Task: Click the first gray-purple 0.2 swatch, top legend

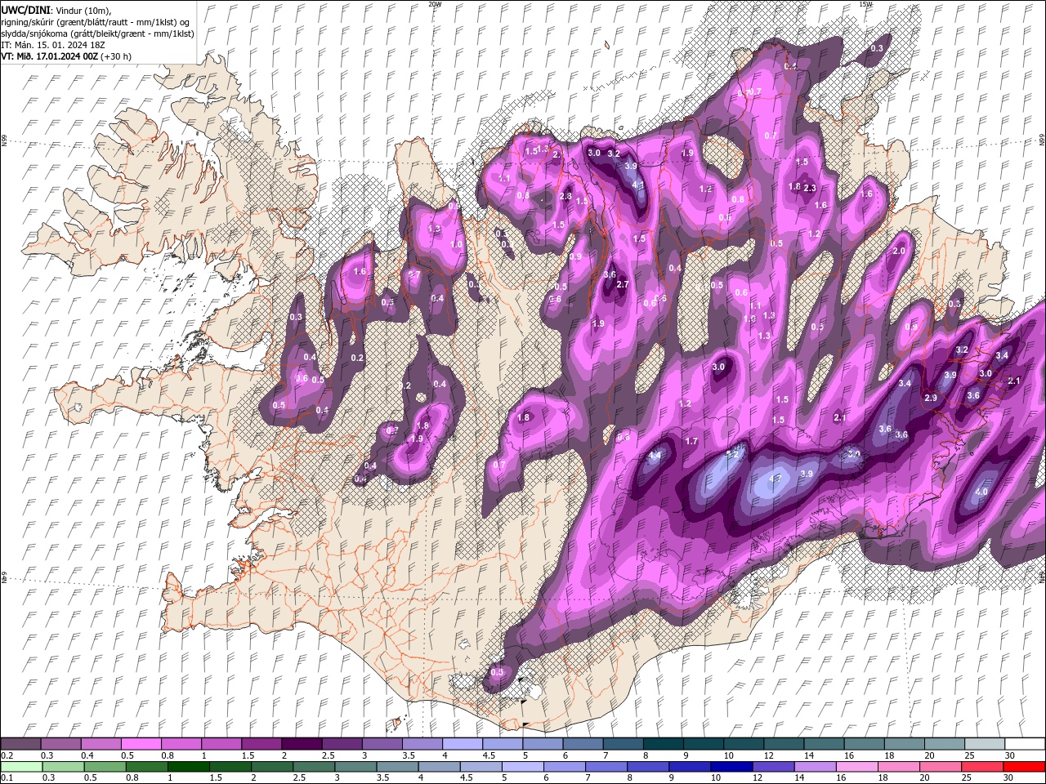Action: click(x=20, y=744)
